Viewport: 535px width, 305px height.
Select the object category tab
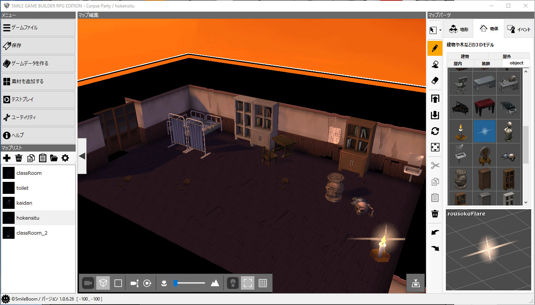(x=516, y=63)
